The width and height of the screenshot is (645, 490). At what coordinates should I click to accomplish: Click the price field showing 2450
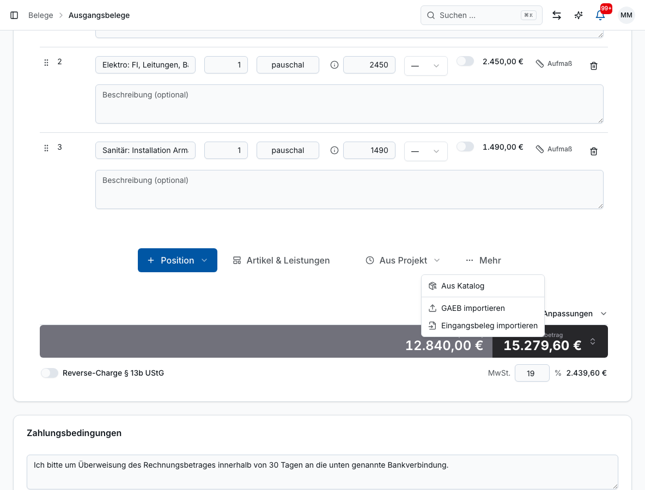[x=369, y=65]
